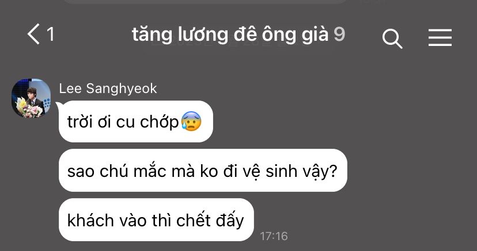Open Lee Sanghyeok's profile picture
Screen dimensions: 477x251
tap(31, 98)
